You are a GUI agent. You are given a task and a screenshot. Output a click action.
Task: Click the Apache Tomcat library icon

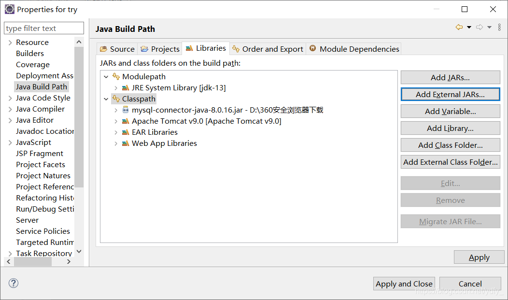(x=126, y=121)
